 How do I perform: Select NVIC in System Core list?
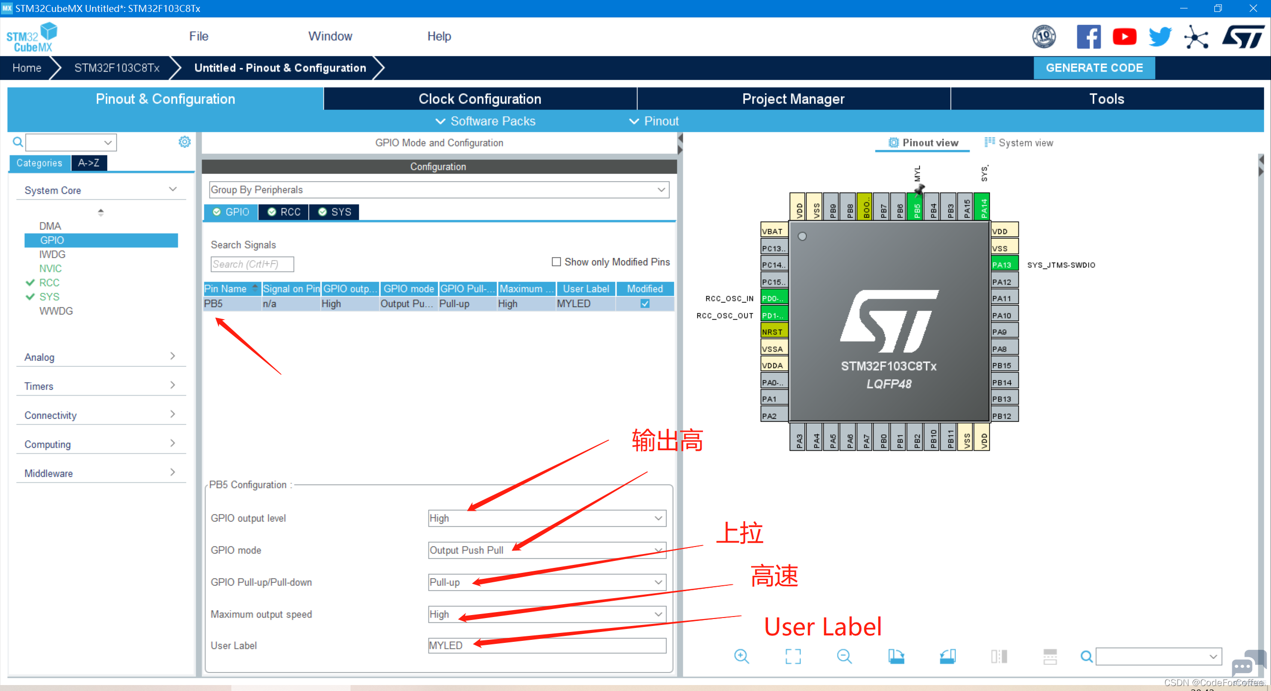51,269
